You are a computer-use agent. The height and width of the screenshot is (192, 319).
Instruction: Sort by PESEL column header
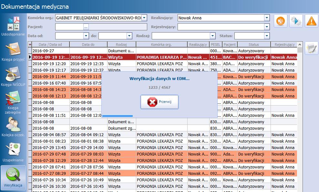[x=215, y=45]
